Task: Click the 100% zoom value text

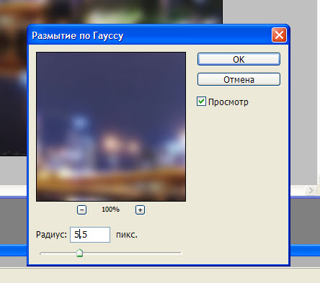Action: tap(110, 210)
